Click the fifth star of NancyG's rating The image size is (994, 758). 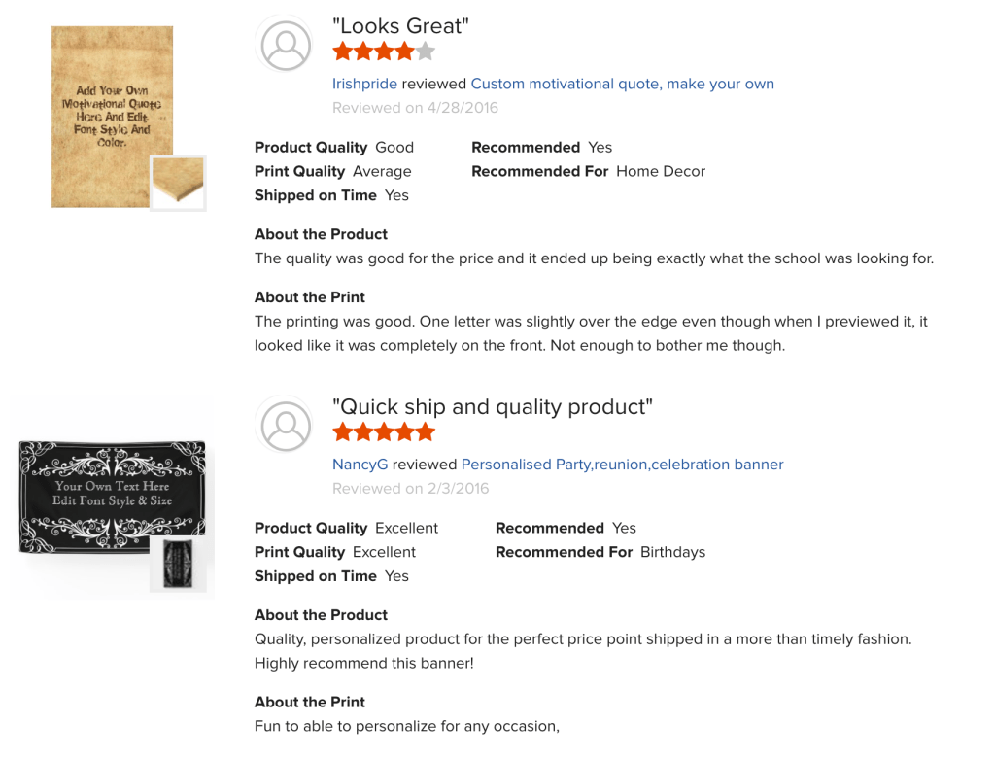pos(426,432)
